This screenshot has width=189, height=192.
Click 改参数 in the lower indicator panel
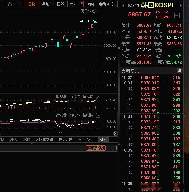tap(61, 115)
